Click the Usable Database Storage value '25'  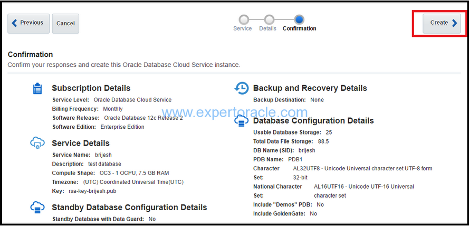[329, 132]
